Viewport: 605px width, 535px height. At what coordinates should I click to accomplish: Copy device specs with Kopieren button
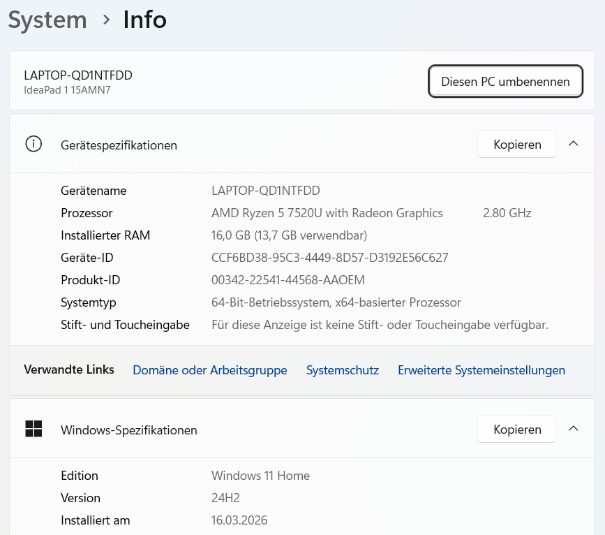coord(516,144)
